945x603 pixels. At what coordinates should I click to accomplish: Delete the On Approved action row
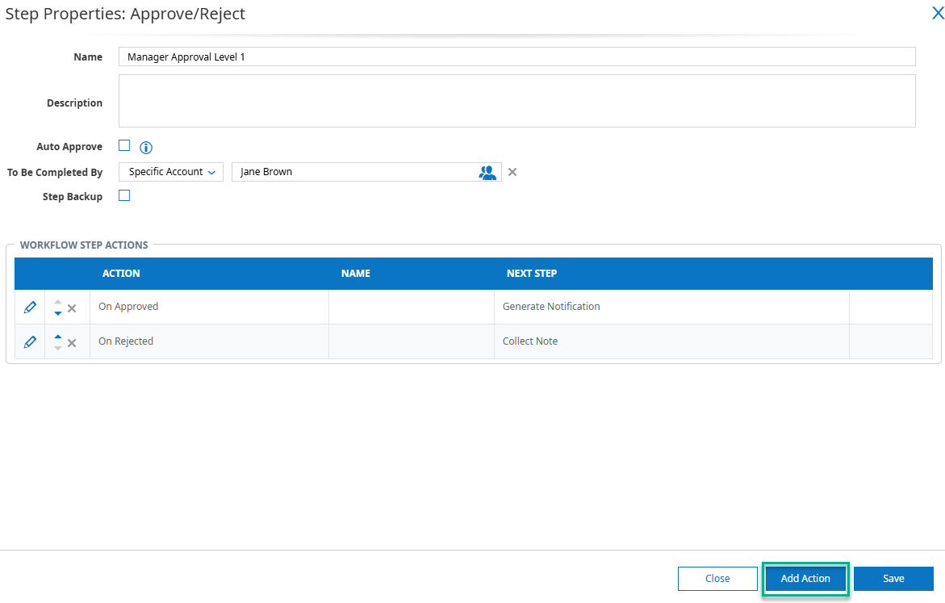tap(72, 308)
